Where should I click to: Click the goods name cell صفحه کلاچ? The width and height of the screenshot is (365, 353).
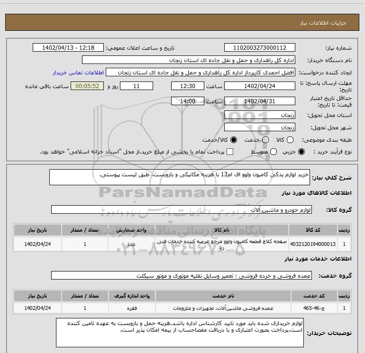tap(222, 244)
